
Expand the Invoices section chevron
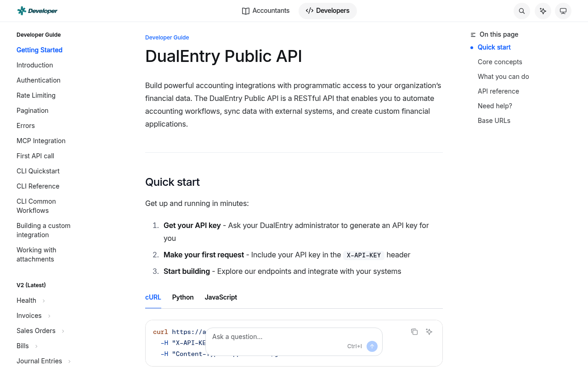[49, 316]
